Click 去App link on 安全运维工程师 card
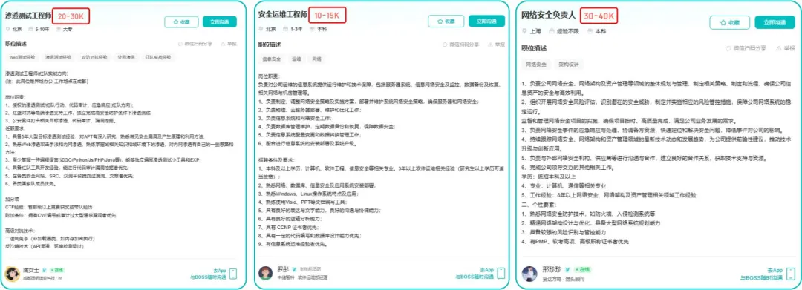The image size is (802, 290). tap(486, 270)
